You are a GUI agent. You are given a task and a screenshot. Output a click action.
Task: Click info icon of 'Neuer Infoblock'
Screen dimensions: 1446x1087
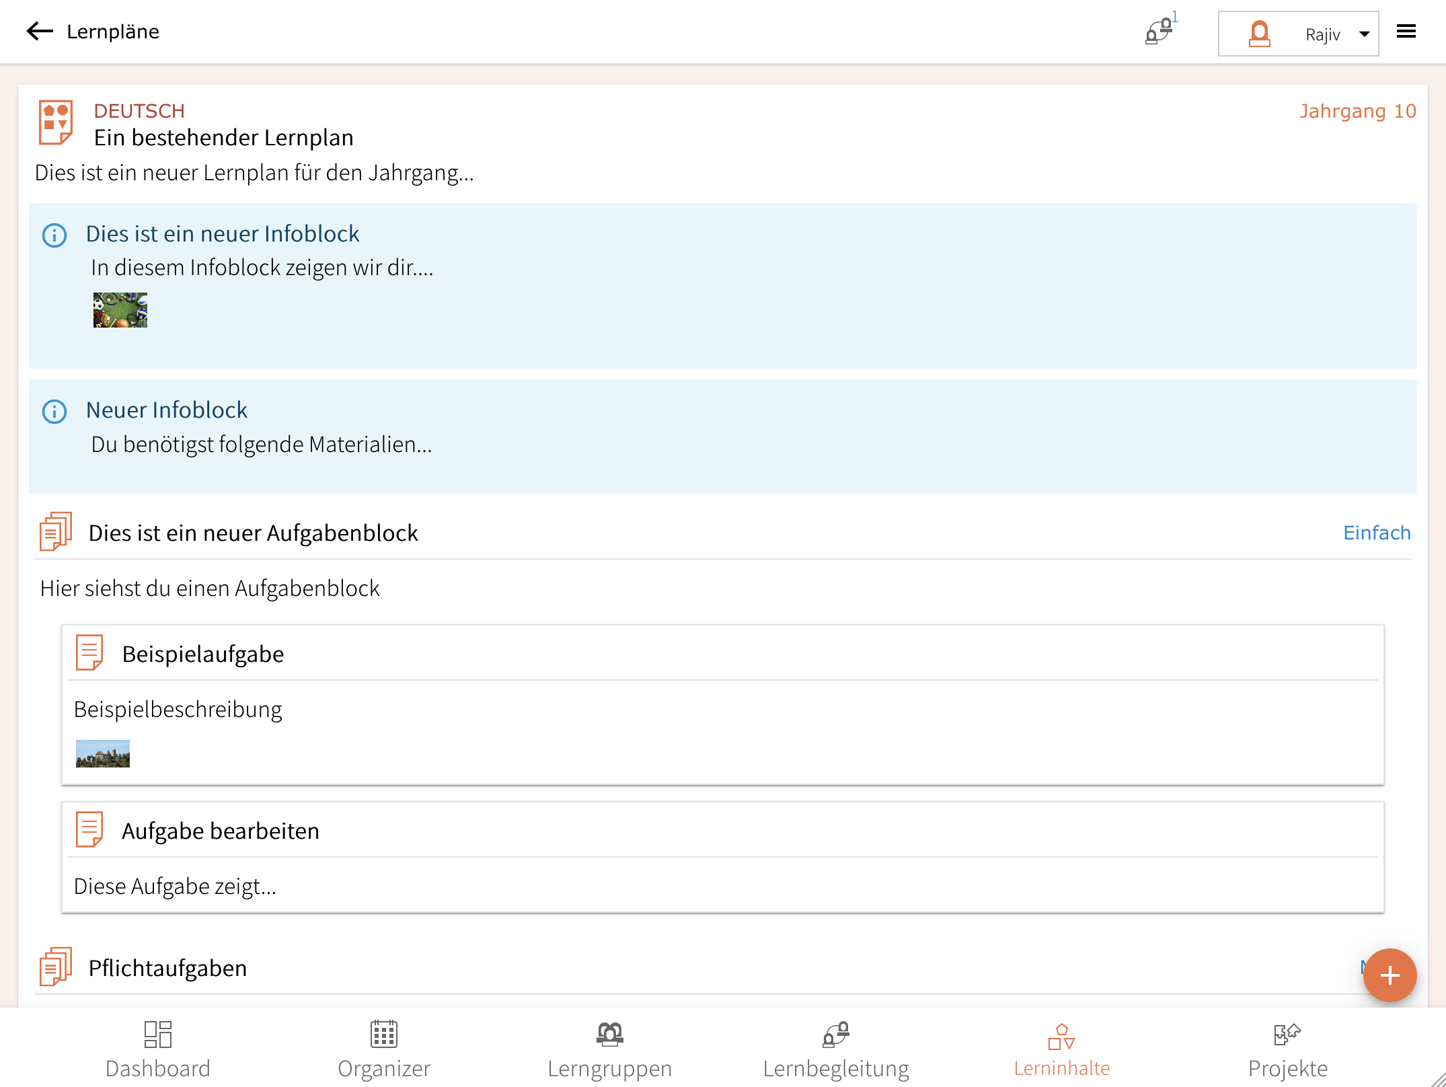tap(54, 412)
